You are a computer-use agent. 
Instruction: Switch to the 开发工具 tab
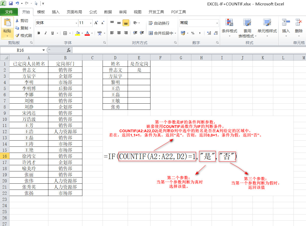click(156, 12)
